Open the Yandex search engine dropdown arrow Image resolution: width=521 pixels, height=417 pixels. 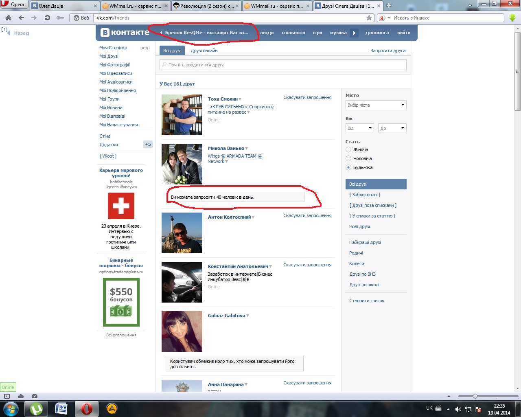coord(389,18)
